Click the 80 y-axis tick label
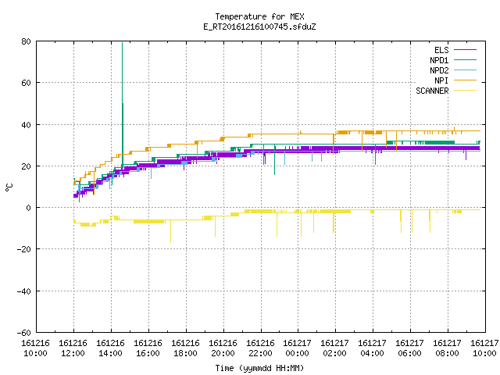Viewport: 500px width, 375px height. point(26,41)
